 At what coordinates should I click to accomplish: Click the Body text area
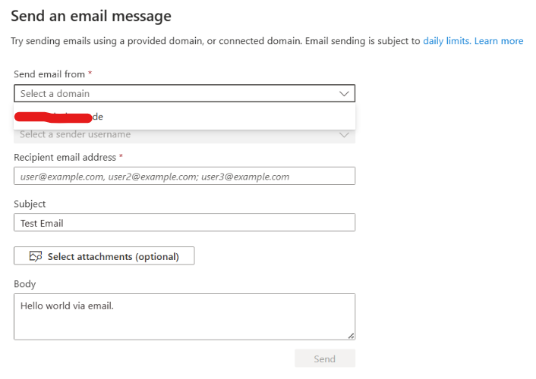tap(184, 317)
